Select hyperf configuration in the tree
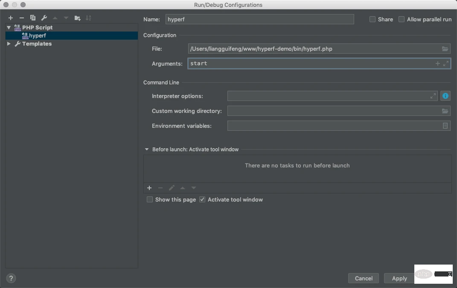457x288 pixels. click(37, 36)
